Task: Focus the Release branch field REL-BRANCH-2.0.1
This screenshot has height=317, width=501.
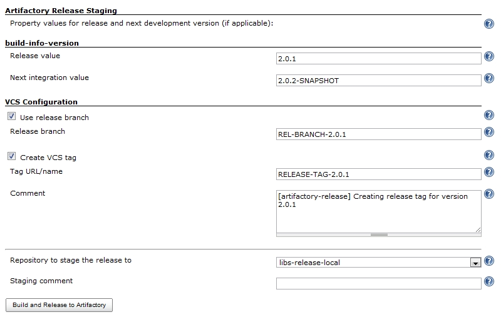Action: [x=379, y=134]
